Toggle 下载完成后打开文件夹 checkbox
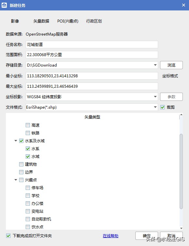This screenshot has width=189, height=246. 8,236
